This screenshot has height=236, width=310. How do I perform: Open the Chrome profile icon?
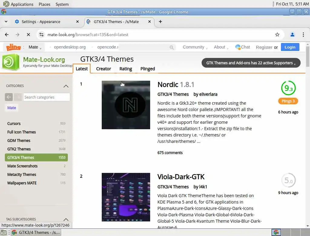coord(292,35)
